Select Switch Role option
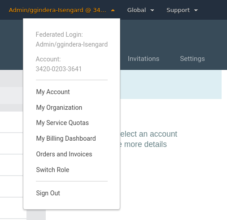227x220 pixels. [x=52, y=170]
